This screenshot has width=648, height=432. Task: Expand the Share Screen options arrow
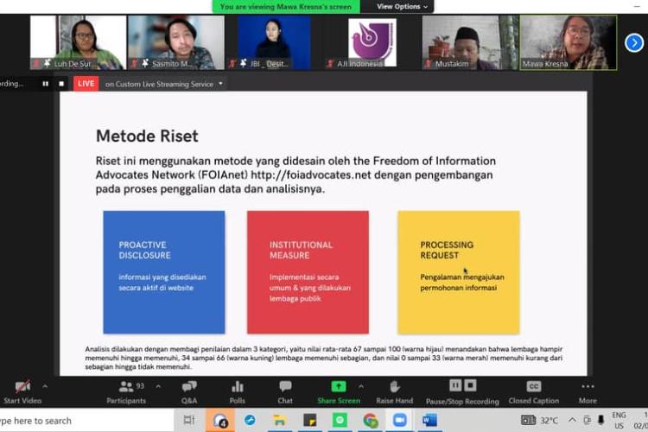361,386
